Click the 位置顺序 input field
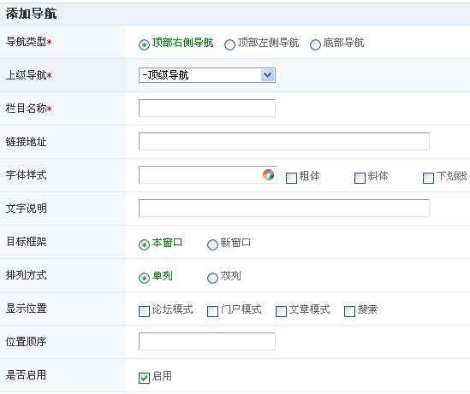The height and width of the screenshot is (394, 470). click(x=207, y=341)
